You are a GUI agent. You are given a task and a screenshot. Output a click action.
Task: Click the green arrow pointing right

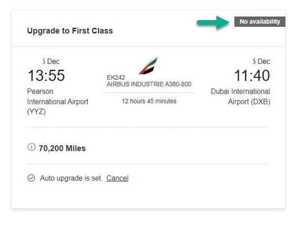213,23
